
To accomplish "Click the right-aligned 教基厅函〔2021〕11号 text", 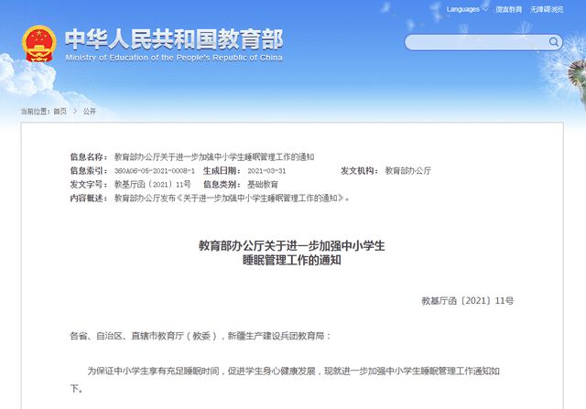I will 468,301.
